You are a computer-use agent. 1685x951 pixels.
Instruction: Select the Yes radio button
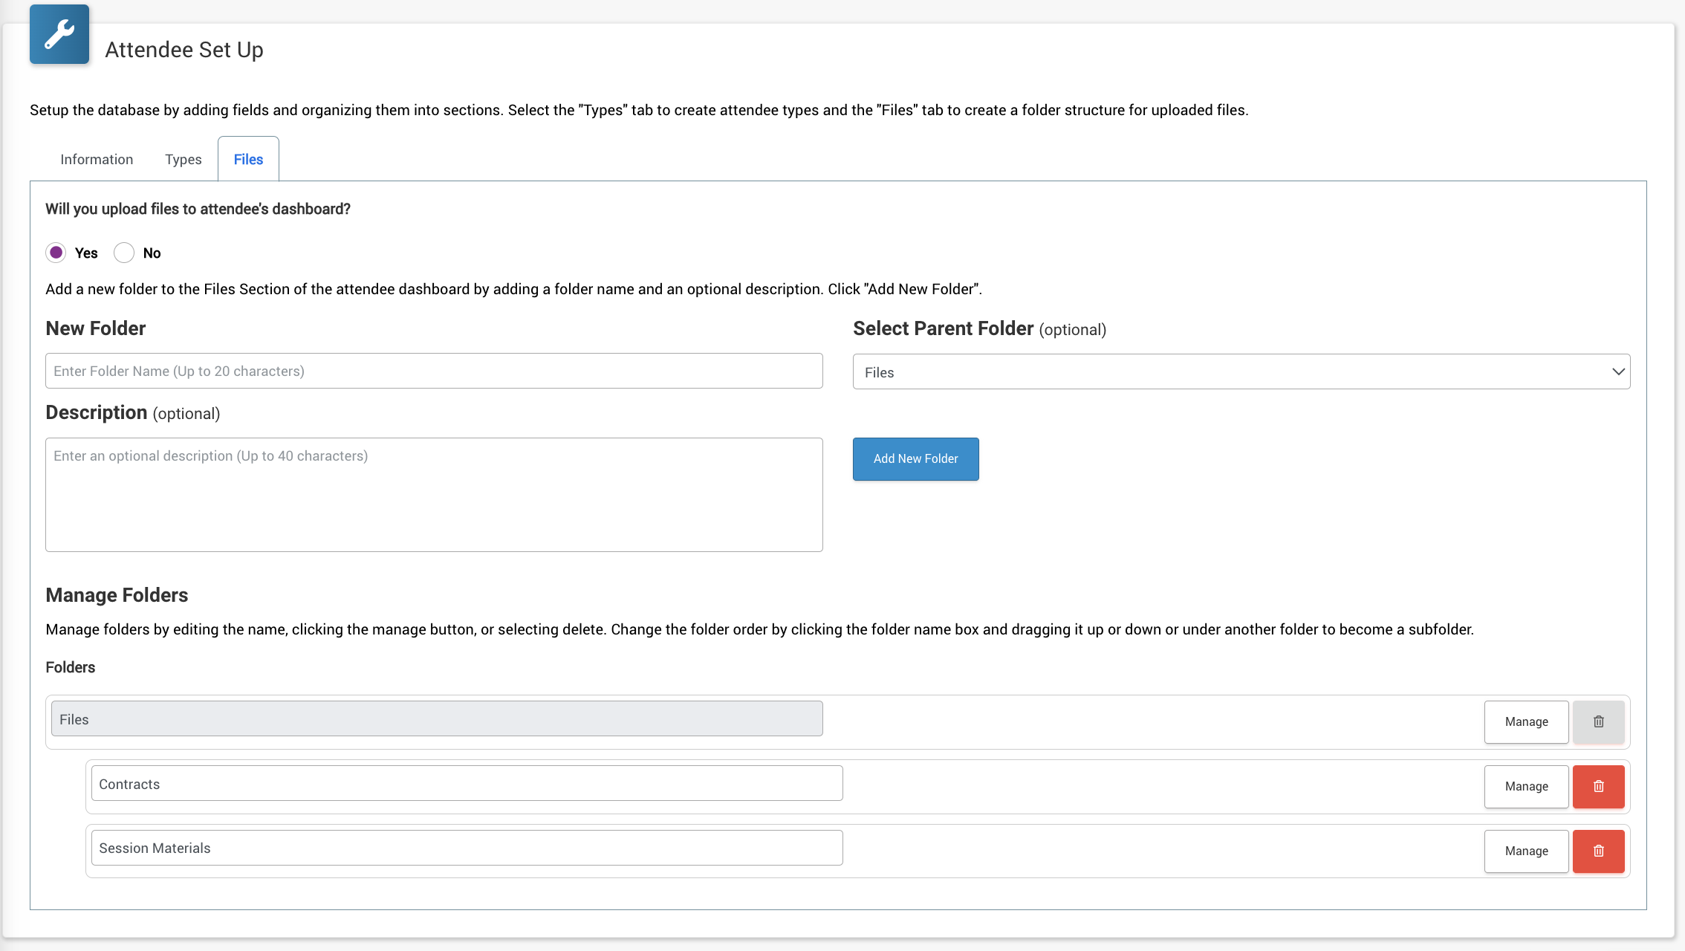pyautogui.click(x=56, y=253)
